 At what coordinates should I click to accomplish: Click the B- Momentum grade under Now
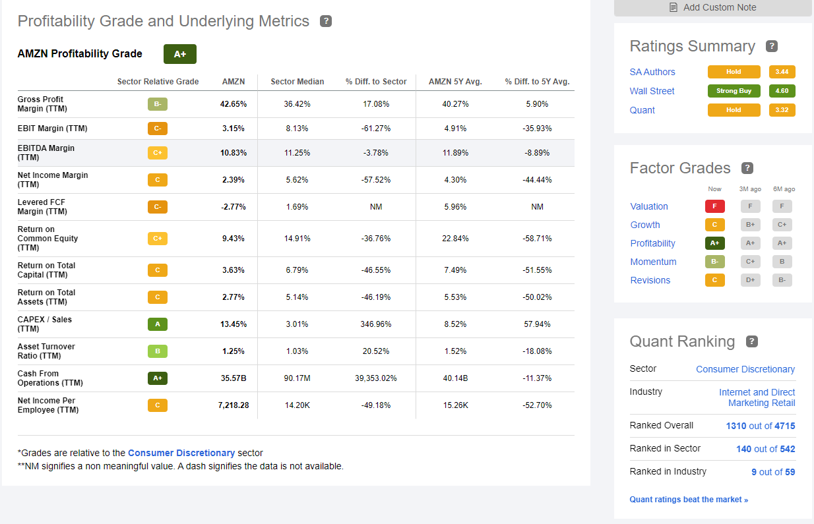714,262
